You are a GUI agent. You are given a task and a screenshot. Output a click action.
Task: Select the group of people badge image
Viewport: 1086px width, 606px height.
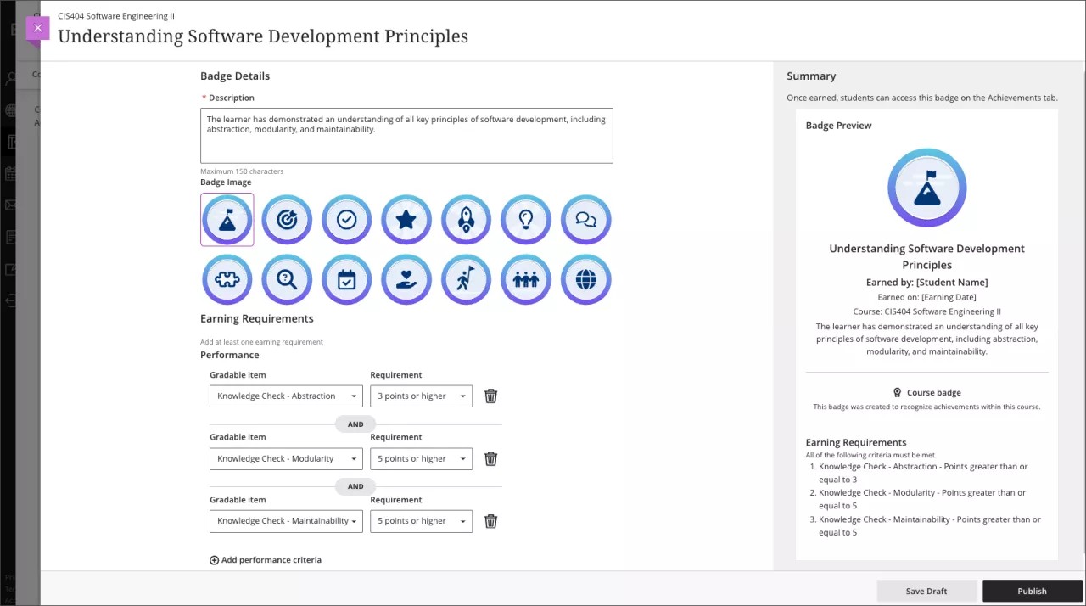click(525, 279)
